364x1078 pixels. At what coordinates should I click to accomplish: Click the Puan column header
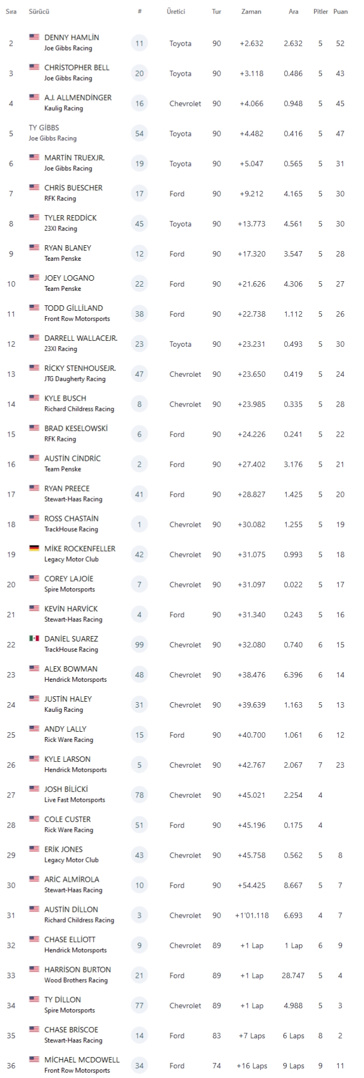pyautogui.click(x=340, y=11)
